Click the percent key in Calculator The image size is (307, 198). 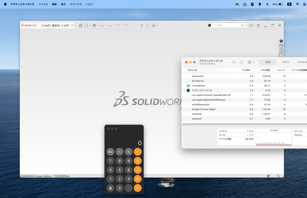129,152
